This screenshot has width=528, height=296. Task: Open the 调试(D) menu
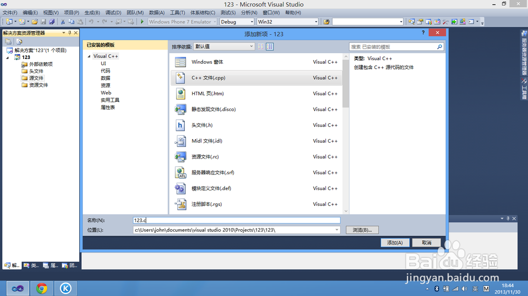113,13
